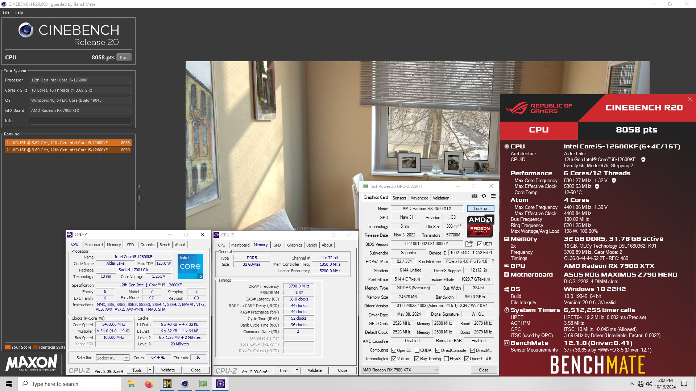The height and width of the screenshot is (391, 696).
Task: Open the Help menu in Cinebench
Action: 19,12
